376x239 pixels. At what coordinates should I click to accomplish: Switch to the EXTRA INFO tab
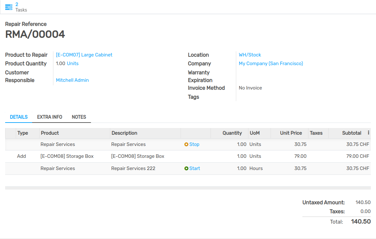coord(49,117)
